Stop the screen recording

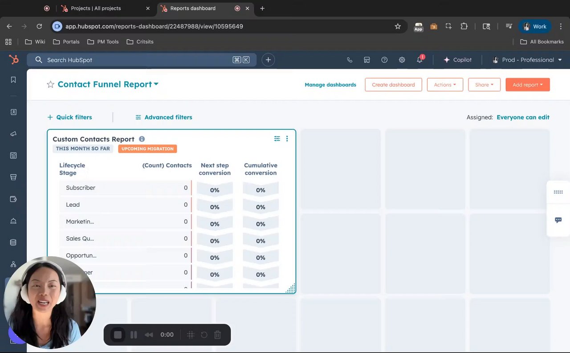point(118,335)
